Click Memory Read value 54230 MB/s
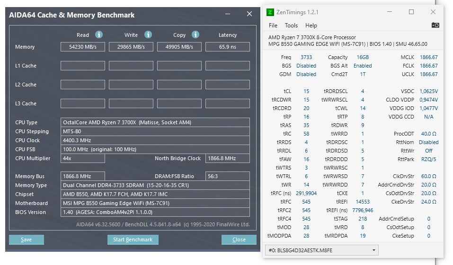Screen dimensions: 453x265 point(83,47)
